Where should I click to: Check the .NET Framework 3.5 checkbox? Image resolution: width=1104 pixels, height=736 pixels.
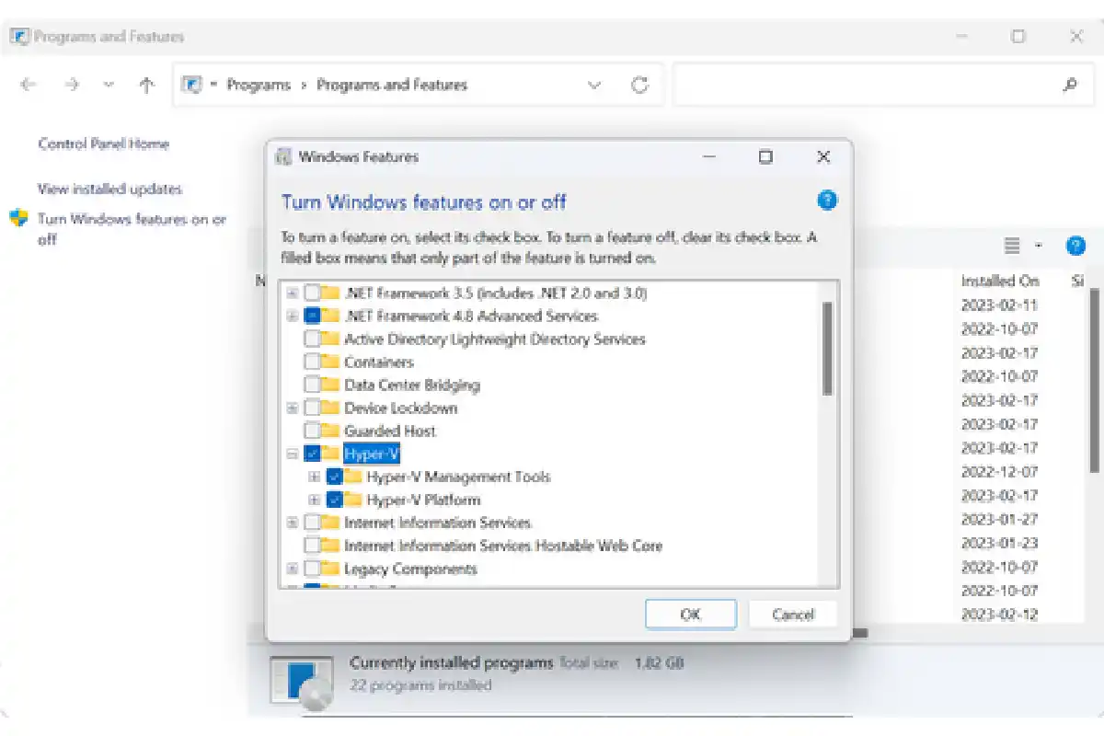(x=312, y=293)
